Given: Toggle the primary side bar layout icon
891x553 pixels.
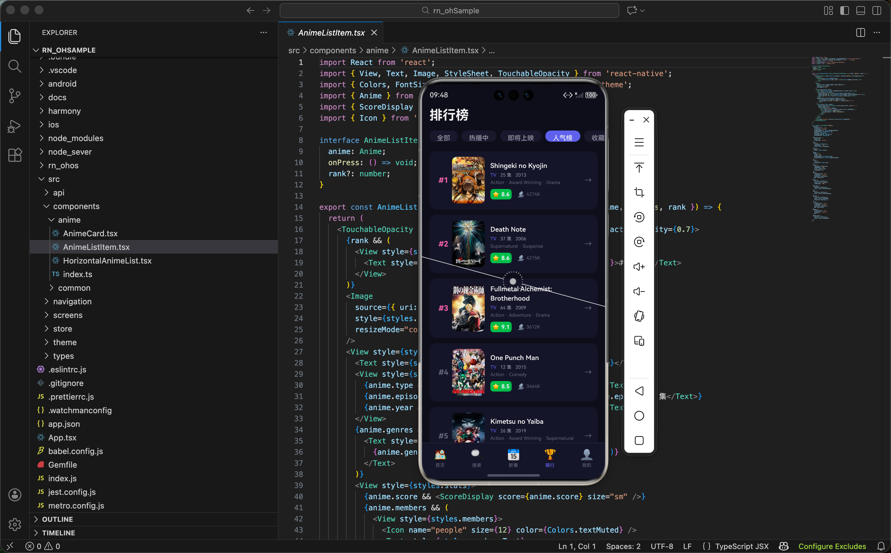Looking at the screenshot, I should point(844,11).
